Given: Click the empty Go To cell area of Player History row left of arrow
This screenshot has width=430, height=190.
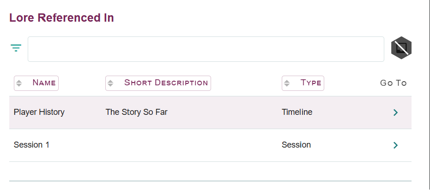Looking at the screenshot, I should (x=374, y=113).
